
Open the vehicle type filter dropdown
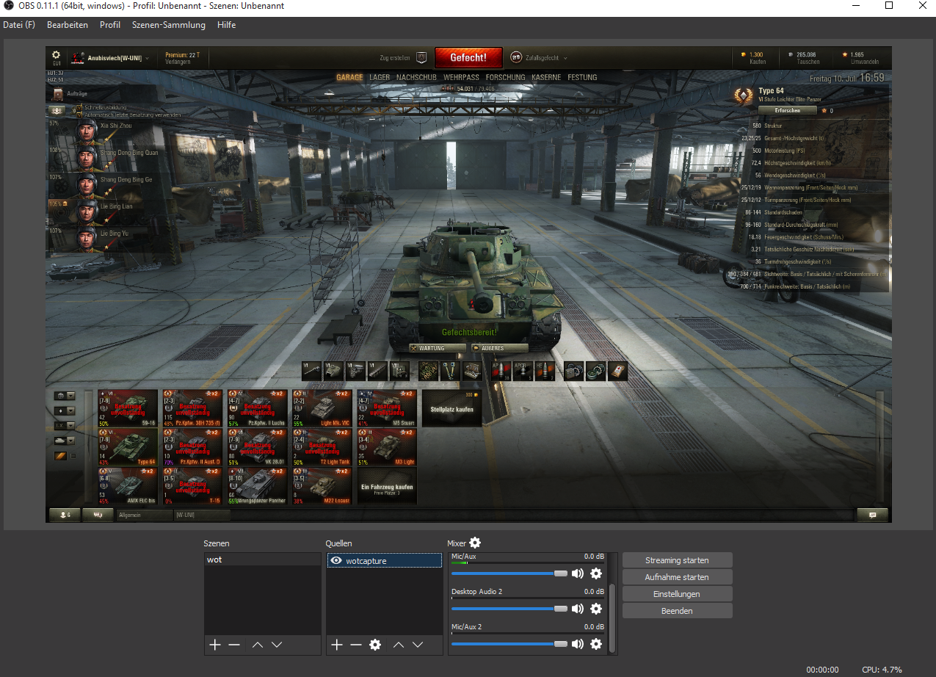(x=65, y=441)
